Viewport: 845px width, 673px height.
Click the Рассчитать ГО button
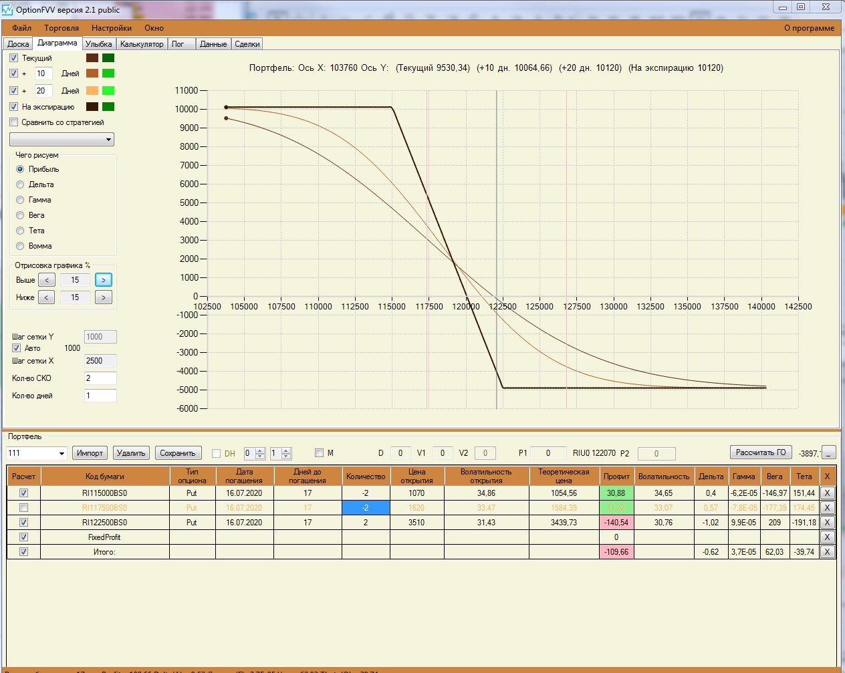tap(761, 452)
